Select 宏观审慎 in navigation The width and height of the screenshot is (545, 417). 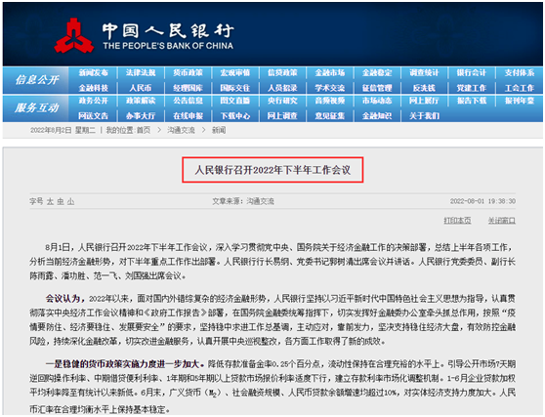click(x=235, y=72)
